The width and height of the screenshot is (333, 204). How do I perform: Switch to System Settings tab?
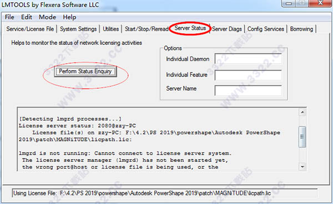pyautogui.click(x=78, y=29)
